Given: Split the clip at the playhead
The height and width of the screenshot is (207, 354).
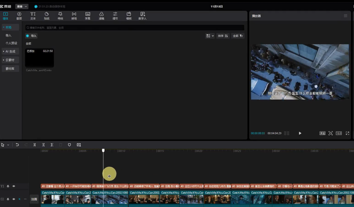Looking at the screenshot, I should [34, 145].
